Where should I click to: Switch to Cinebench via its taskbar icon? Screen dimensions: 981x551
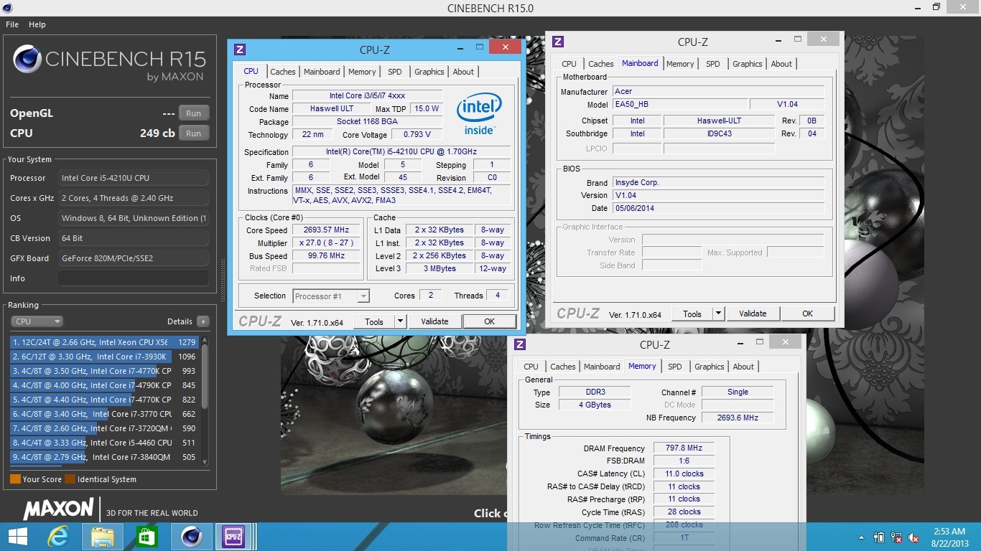pos(190,537)
